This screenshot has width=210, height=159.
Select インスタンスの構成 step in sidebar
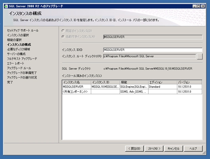pos(19,45)
